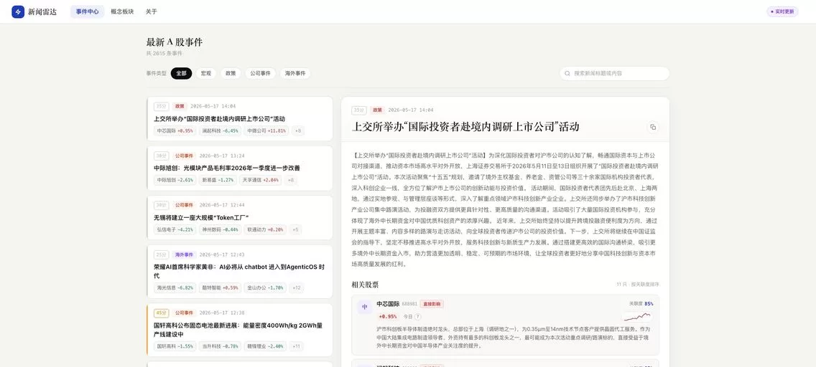Click the 当升科技 -0.78% stock chip
The width and height of the screenshot is (816, 367).
[220, 346]
